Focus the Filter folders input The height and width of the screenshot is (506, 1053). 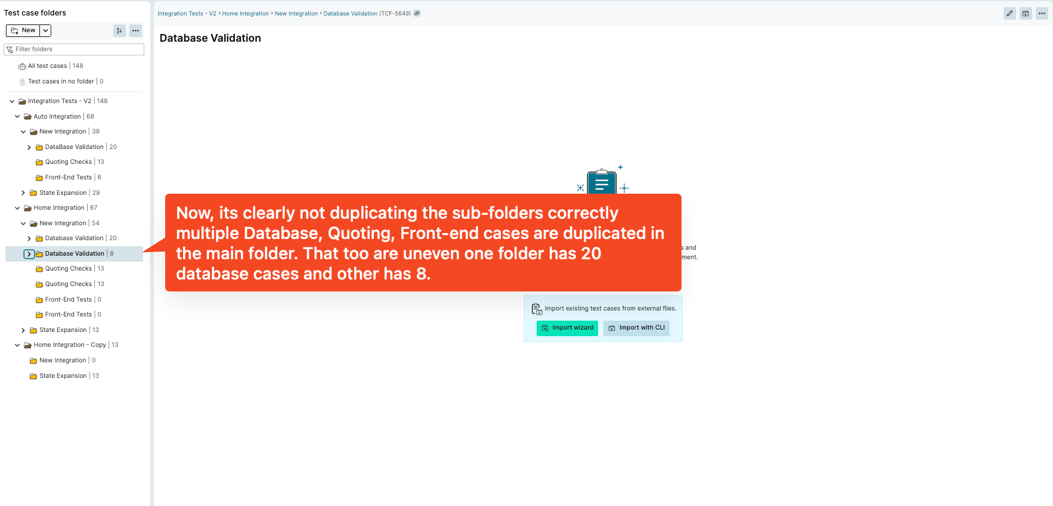[x=74, y=49]
